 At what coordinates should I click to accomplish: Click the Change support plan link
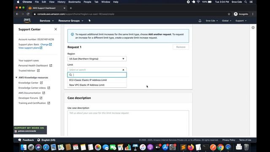point(46,44)
